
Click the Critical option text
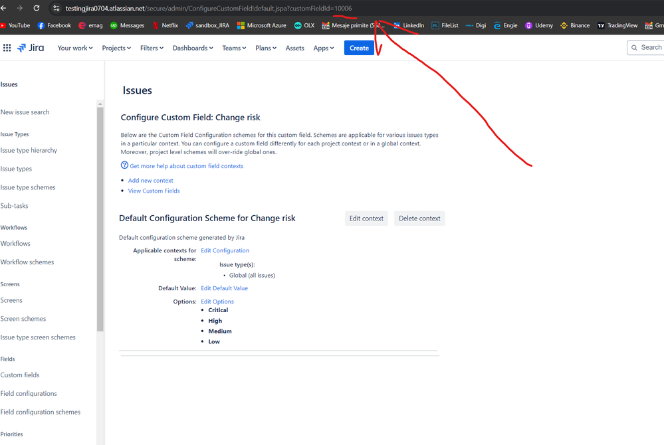[218, 310]
